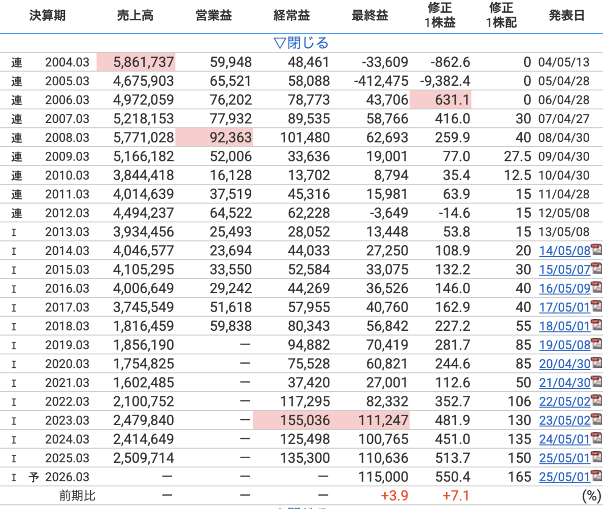Collapse the table with ▽閉じる

click(301, 43)
